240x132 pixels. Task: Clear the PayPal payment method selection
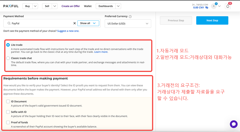click(75, 23)
